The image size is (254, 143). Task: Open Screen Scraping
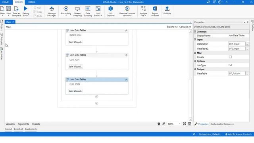(x=77, y=11)
